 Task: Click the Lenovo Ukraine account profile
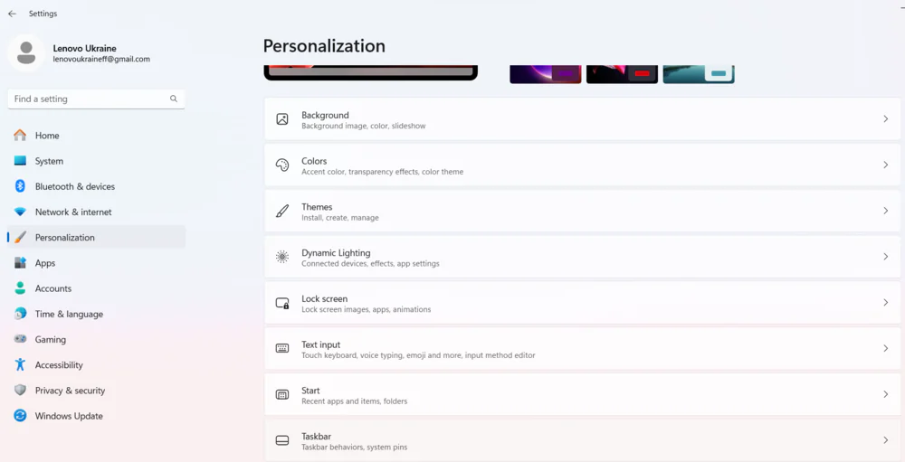pyautogui.click(x=79, y=53)
